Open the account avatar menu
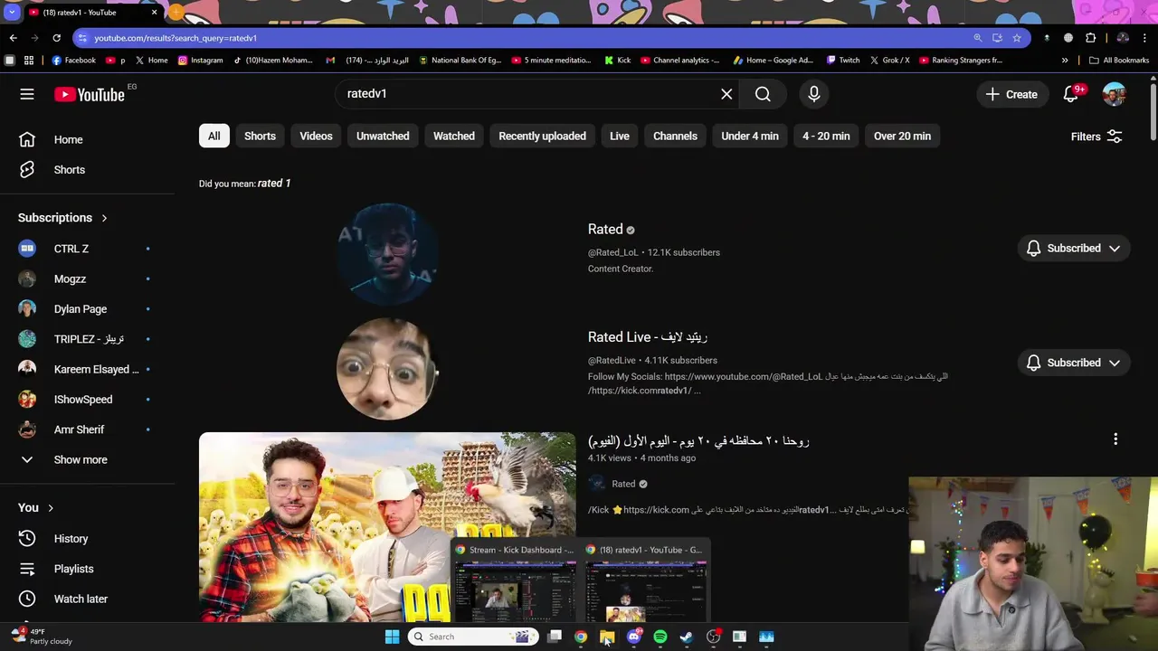The width and height of the screenshot is (1158, 651). [1114, 94]
